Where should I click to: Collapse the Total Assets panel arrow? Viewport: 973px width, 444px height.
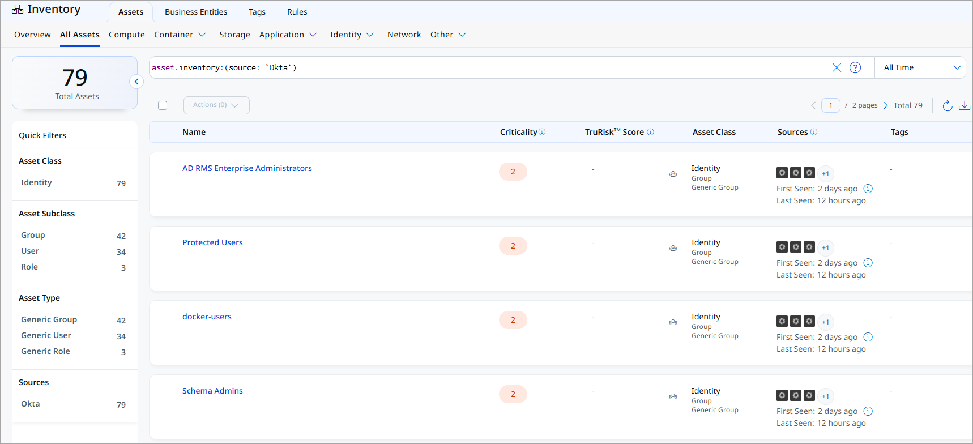click(x=136, y=82)
